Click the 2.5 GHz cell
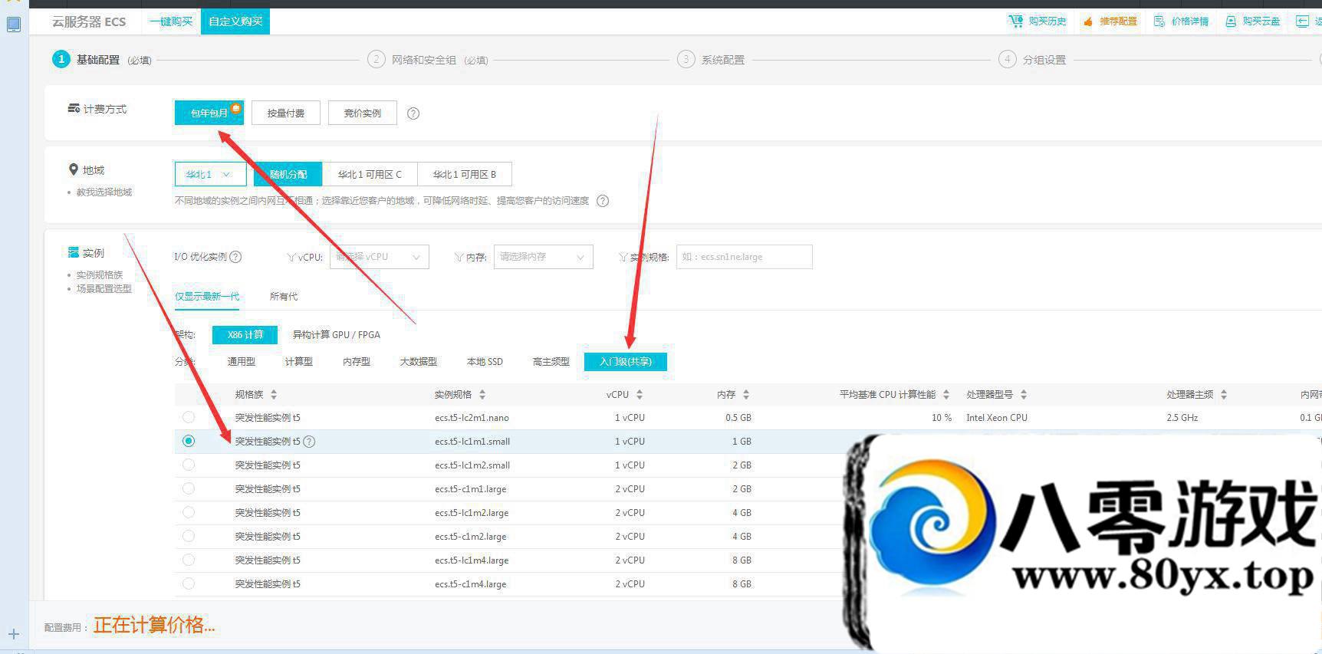The width and height of the screenshot is (1322, 654). [1182, 418]
